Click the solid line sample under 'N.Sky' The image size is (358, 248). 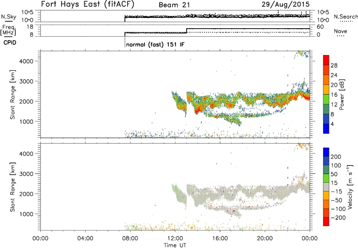(9, 21)
